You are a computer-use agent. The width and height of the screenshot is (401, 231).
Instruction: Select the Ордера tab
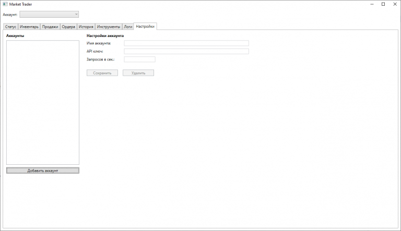[x=68, y=27]
